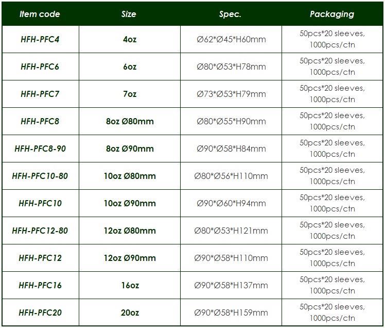Select item code HFH-PFC12-80
This screenshot has height=328, width=385.
(x=40, y=231)
